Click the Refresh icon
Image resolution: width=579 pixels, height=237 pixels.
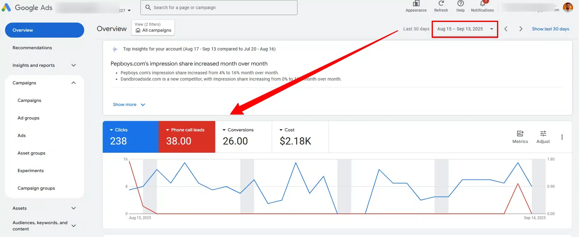[441, 4]
